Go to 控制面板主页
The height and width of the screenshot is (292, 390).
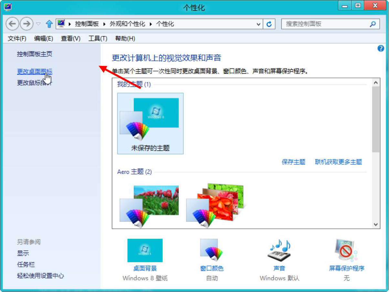coord(35,54)
